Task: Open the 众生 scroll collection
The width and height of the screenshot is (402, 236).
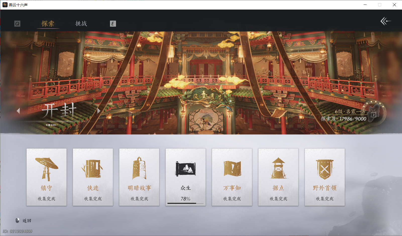Action: 186,168
